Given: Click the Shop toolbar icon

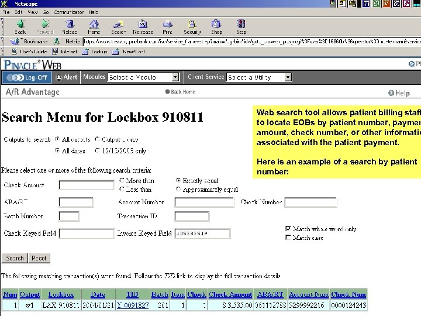Looking at the screenshot, I should pyautogui.click(x=216, y=24).
